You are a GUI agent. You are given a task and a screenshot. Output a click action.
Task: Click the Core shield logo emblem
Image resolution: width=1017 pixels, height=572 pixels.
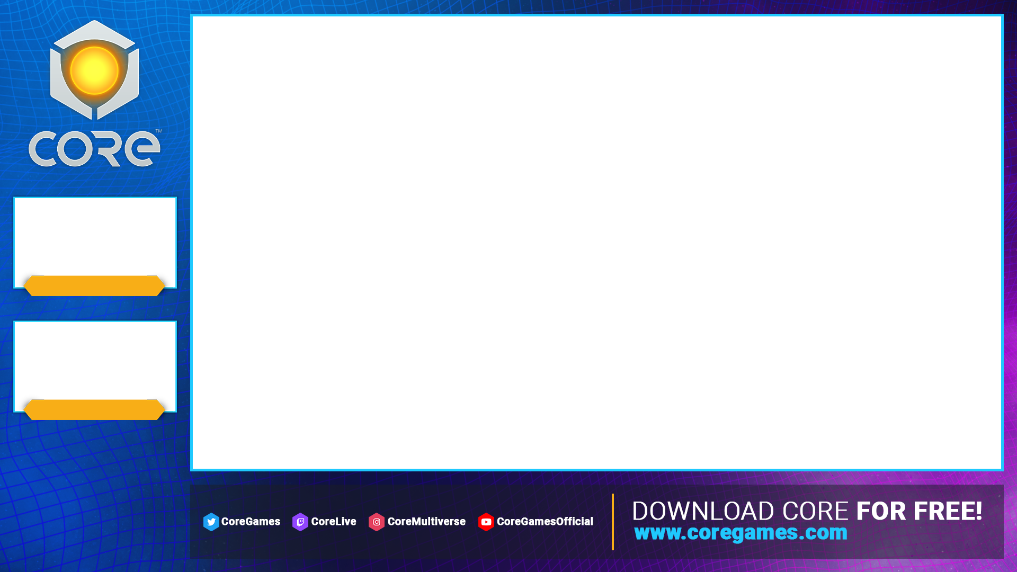pyautogui.click(x=94, y=70)
